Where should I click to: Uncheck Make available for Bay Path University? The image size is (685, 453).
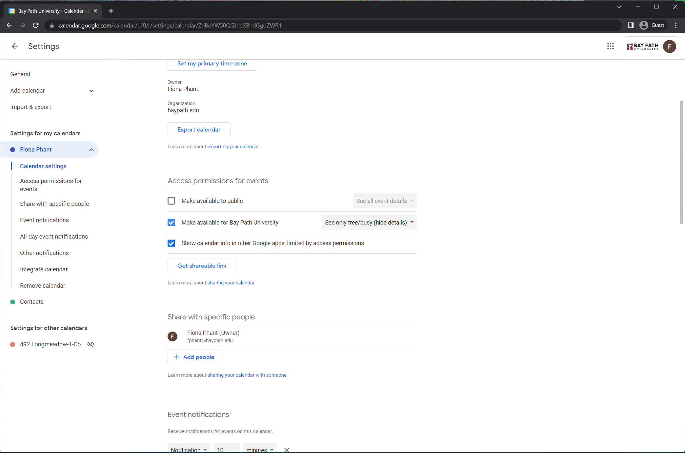tap(171, 223)
